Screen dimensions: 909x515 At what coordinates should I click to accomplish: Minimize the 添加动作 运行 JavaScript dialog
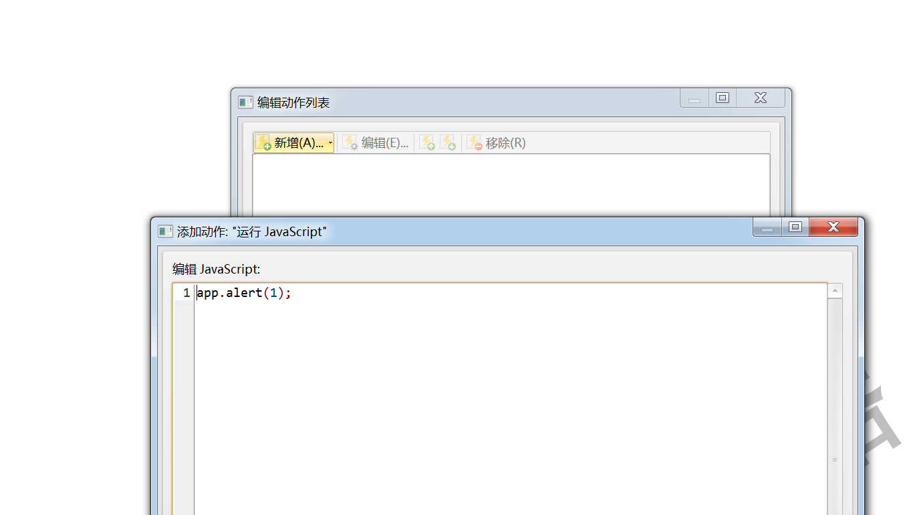tap(767, 227)
